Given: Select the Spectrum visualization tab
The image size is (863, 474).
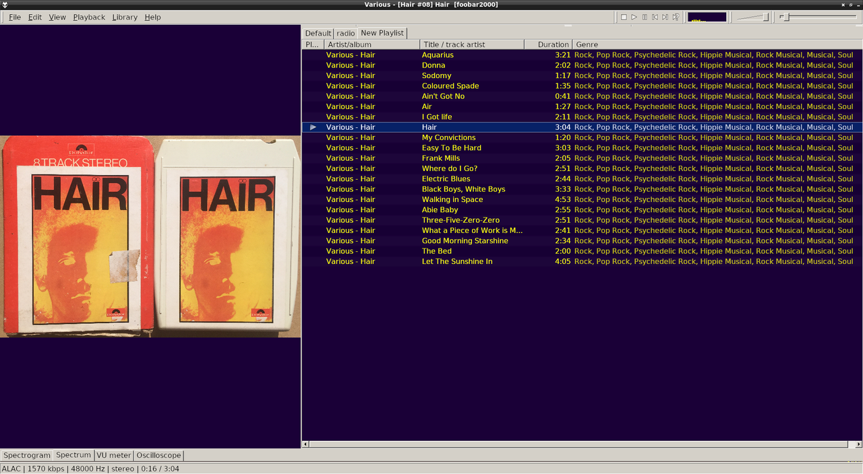Looking at the screenshot, I should [x=73, y=455].
